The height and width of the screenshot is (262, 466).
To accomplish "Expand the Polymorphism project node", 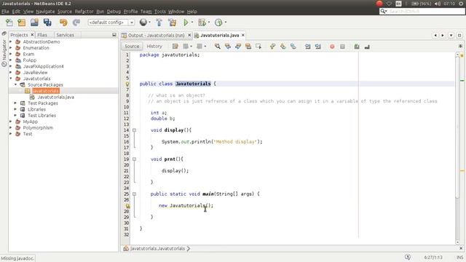I will (x=11, y=128).
